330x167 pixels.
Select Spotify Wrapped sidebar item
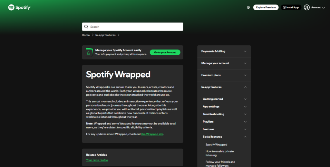216,144
